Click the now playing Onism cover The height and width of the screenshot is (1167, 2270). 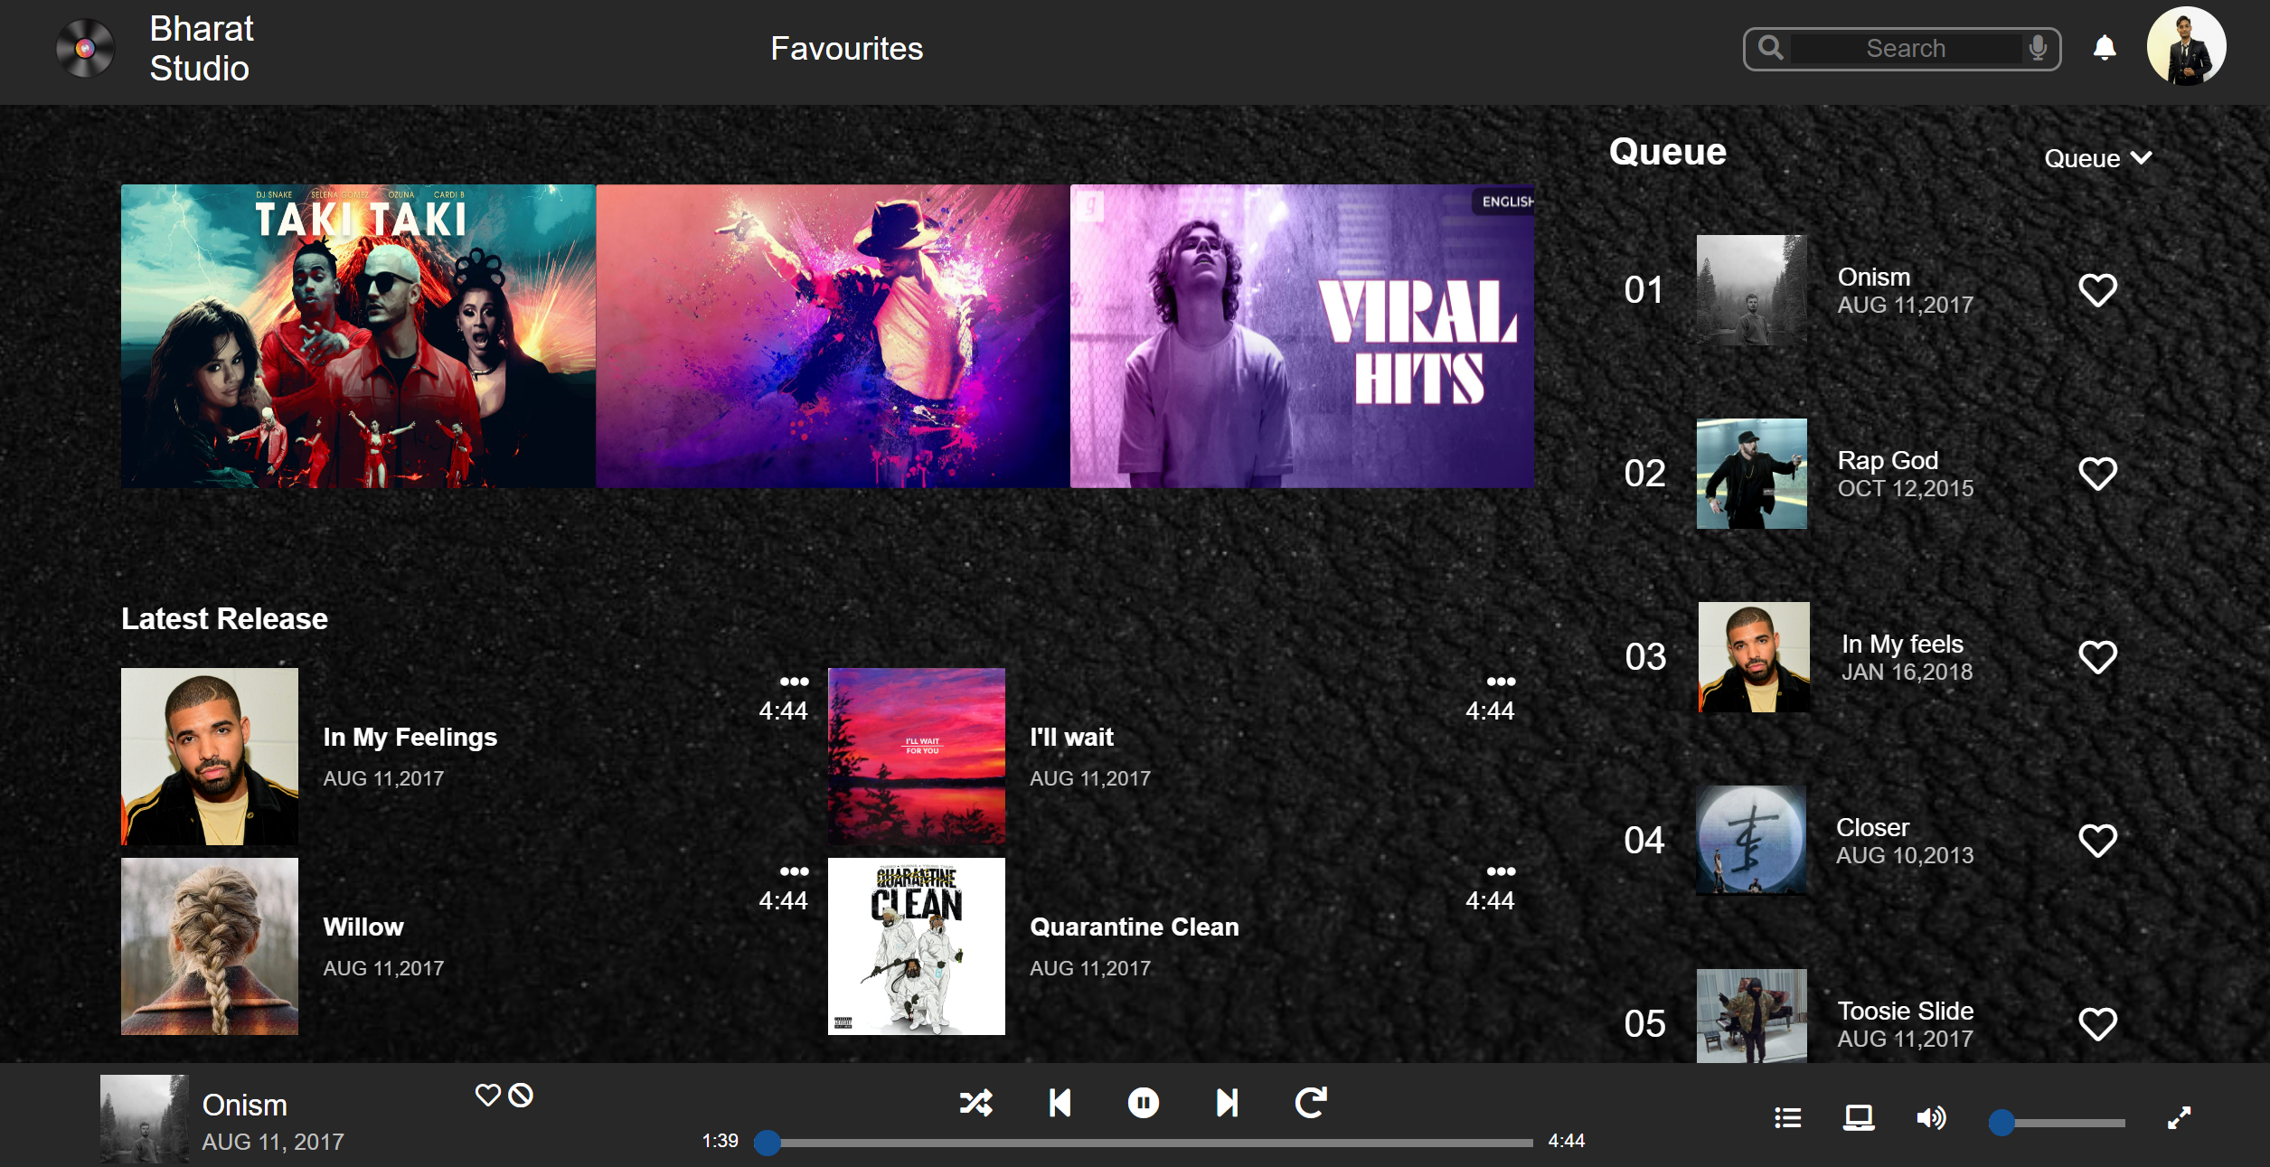(144, 1118)
